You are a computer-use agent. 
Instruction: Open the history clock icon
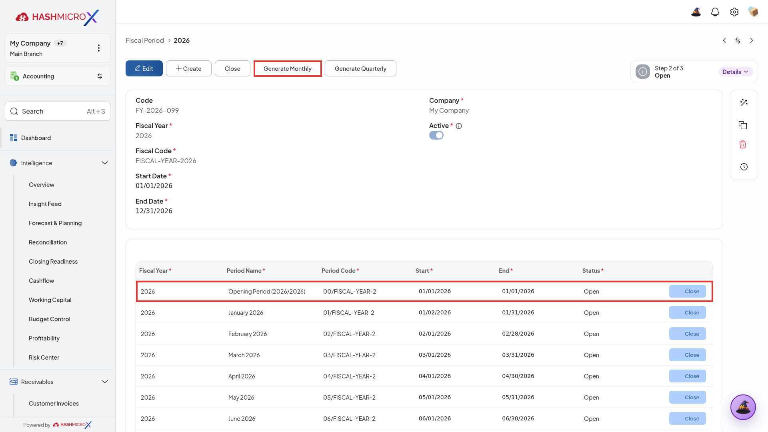point(744,167)
